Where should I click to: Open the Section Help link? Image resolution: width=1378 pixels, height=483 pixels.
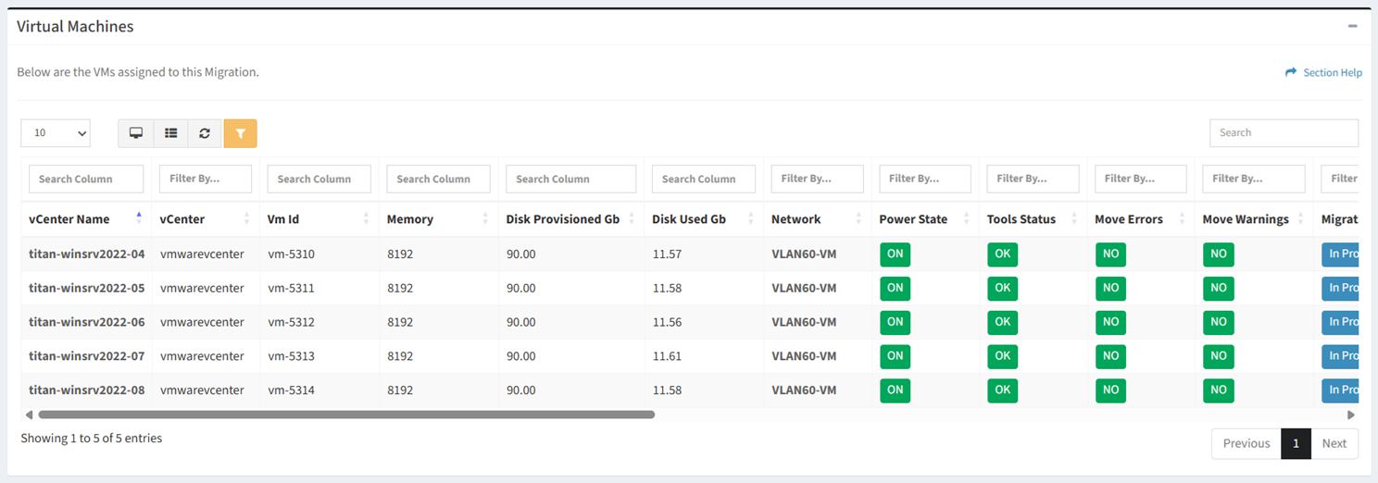(1323, 72)
